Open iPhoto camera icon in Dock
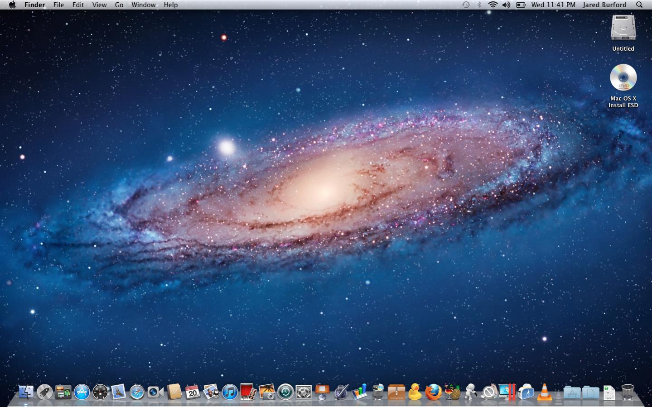Image resolution: width=652 pixels, height=407 pixels. click(x=267, y=392)
